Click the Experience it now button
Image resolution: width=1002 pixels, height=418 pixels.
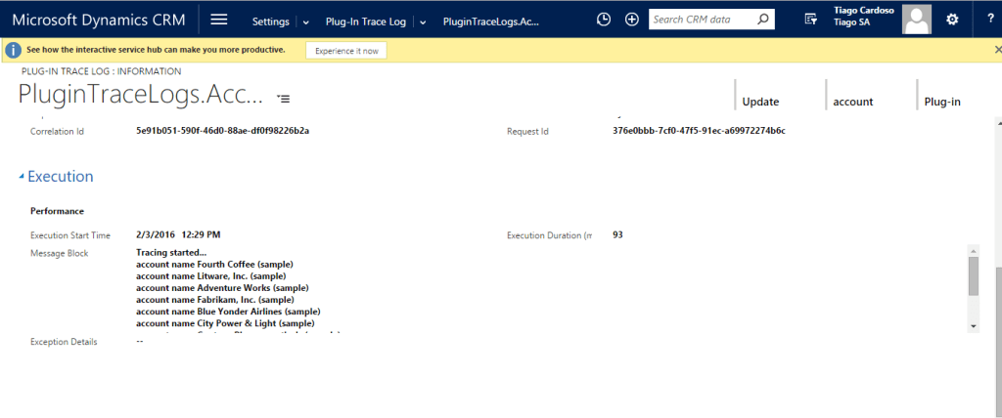pos(346,51)
